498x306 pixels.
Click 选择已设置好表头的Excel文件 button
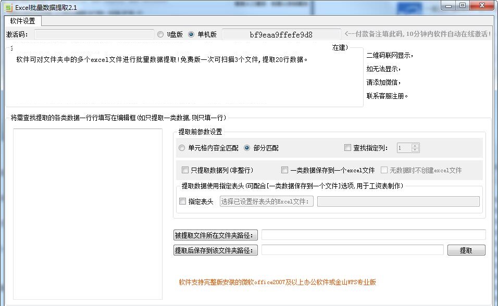coord(267,201)
